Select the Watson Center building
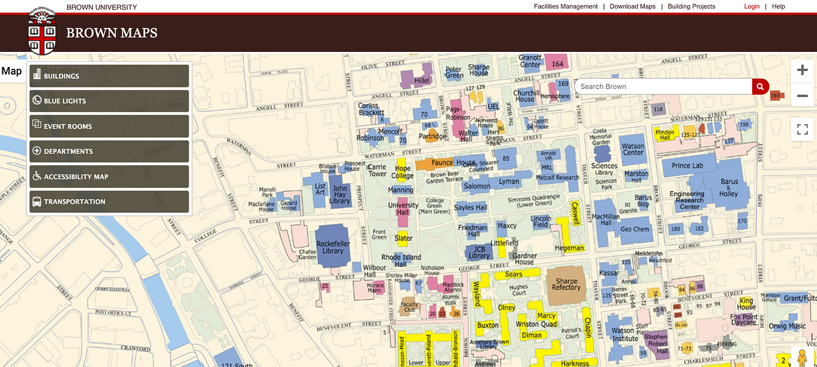The image size is (817, 367). 633,150
